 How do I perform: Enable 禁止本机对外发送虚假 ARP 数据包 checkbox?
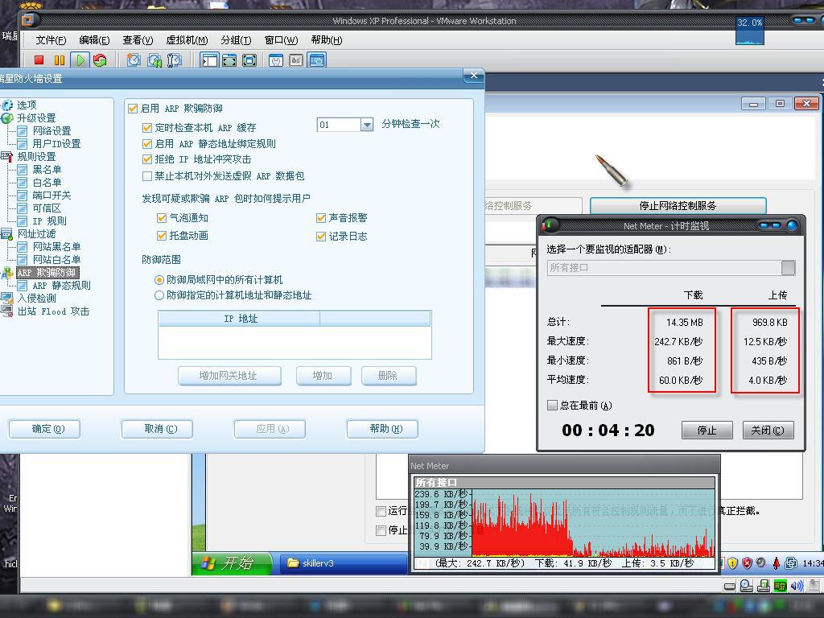coord(147,175)
